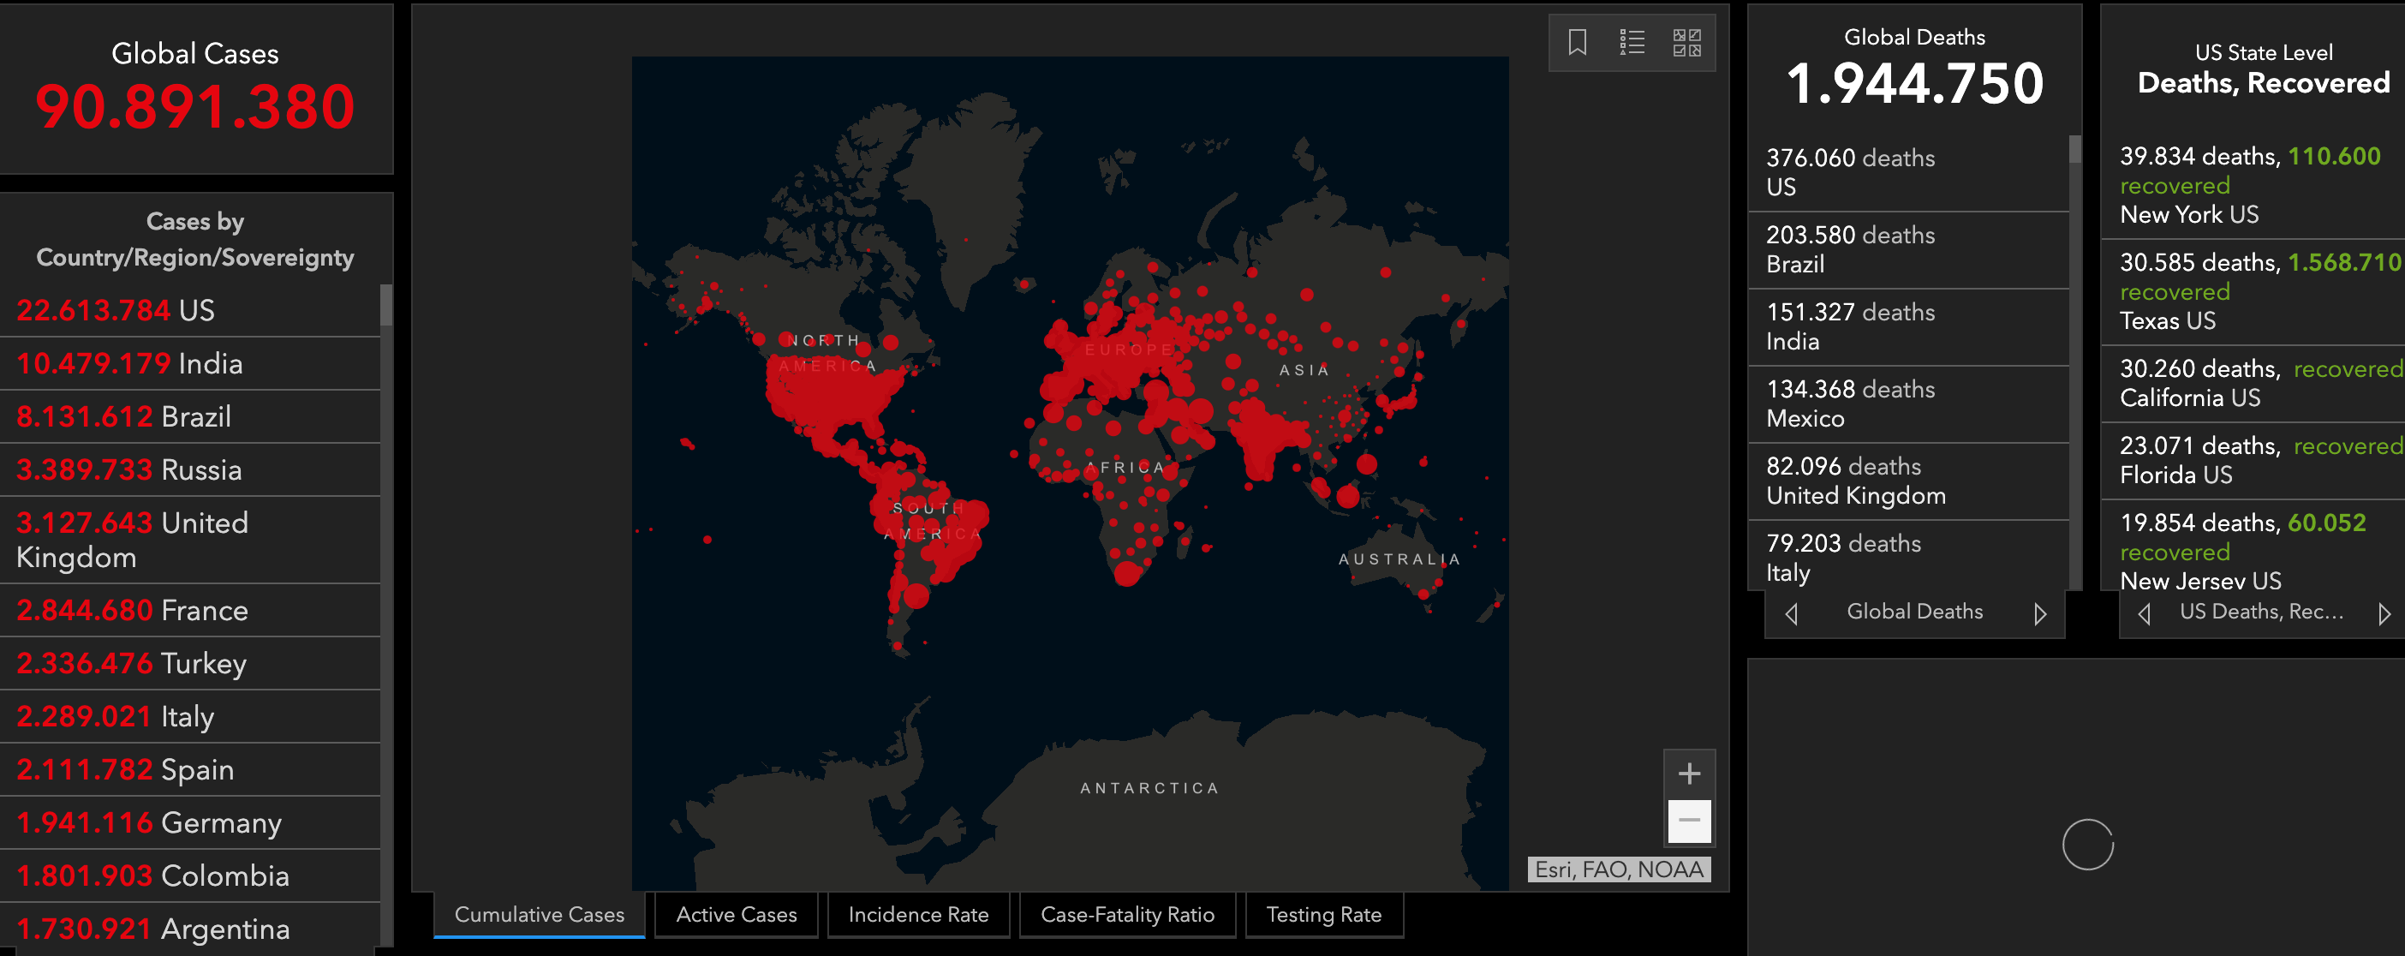This screenshot has height=956, width=2405.
Task: Go to previous Global Deaths panel arrow
Action: coord(1791,613)
